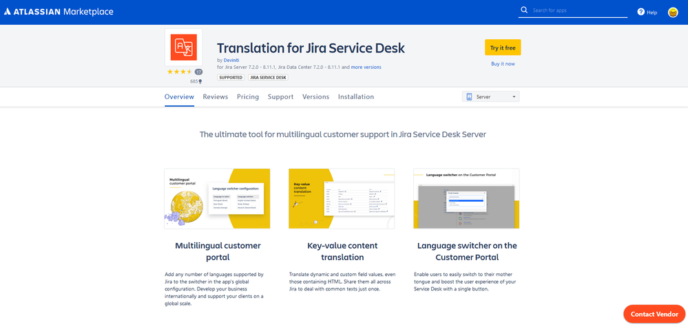The height and width of the screenshot is (327, 688).
Task: Open the Deviniti vendor link
Action: click(x=231, y=60)
